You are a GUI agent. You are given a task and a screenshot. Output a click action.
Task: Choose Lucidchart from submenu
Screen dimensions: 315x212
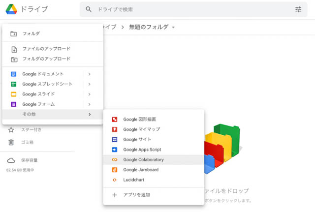[x=154, y=180]
